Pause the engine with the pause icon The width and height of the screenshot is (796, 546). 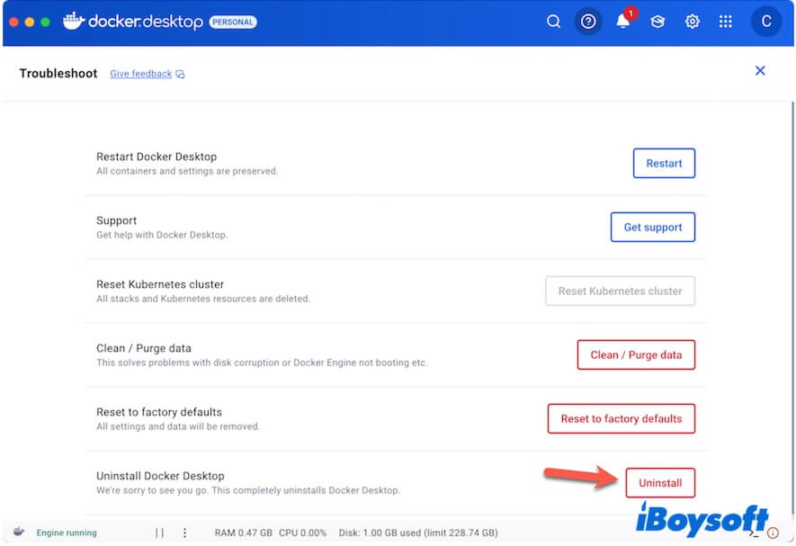click(159, 533)
